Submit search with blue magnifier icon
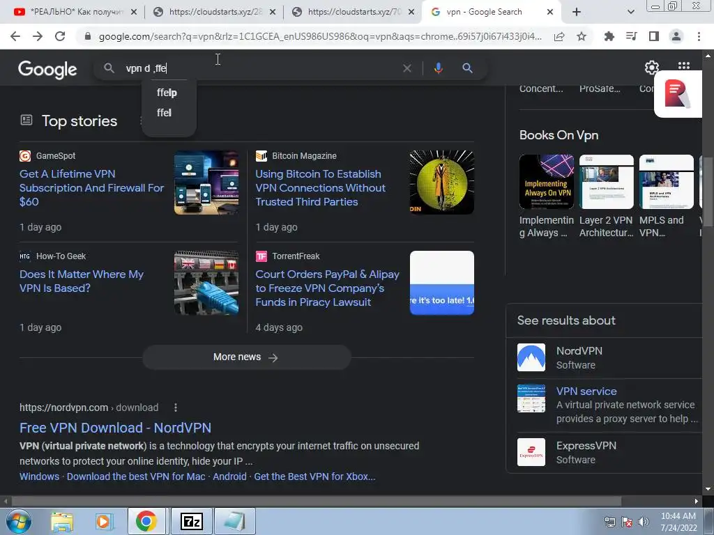This screenshot has width=714, height=535. pos(467,68)
